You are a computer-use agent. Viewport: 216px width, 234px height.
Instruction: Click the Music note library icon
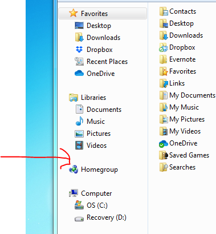tap(79, 121)
